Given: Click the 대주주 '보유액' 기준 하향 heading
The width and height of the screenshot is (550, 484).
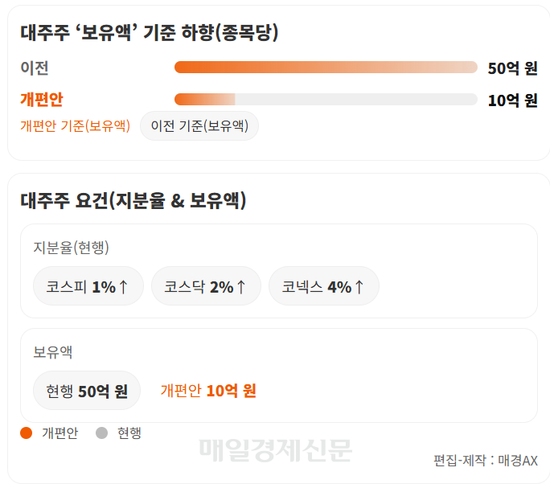Looking at the screenshot, I should click(150, 33).
